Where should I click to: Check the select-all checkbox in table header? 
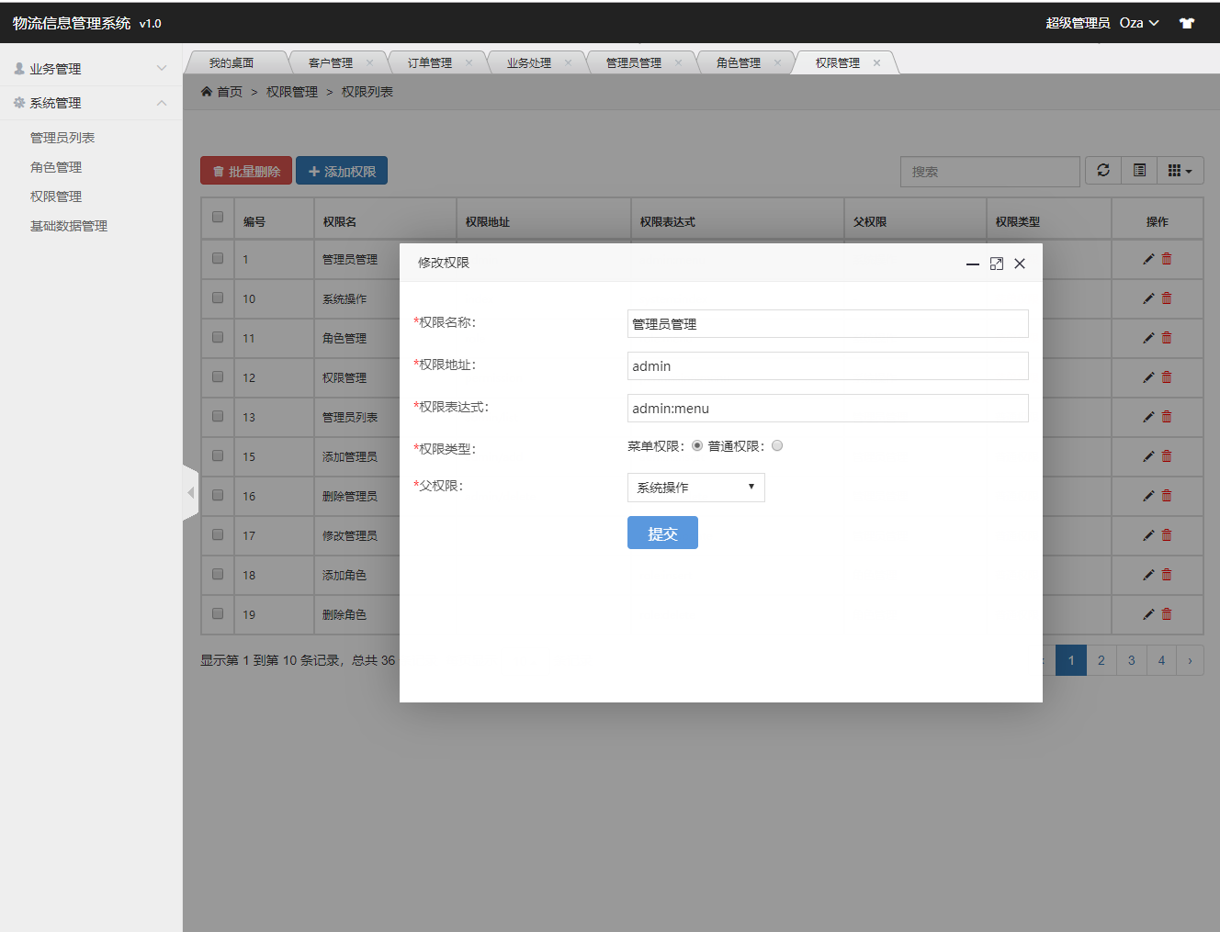pos(217,218)
